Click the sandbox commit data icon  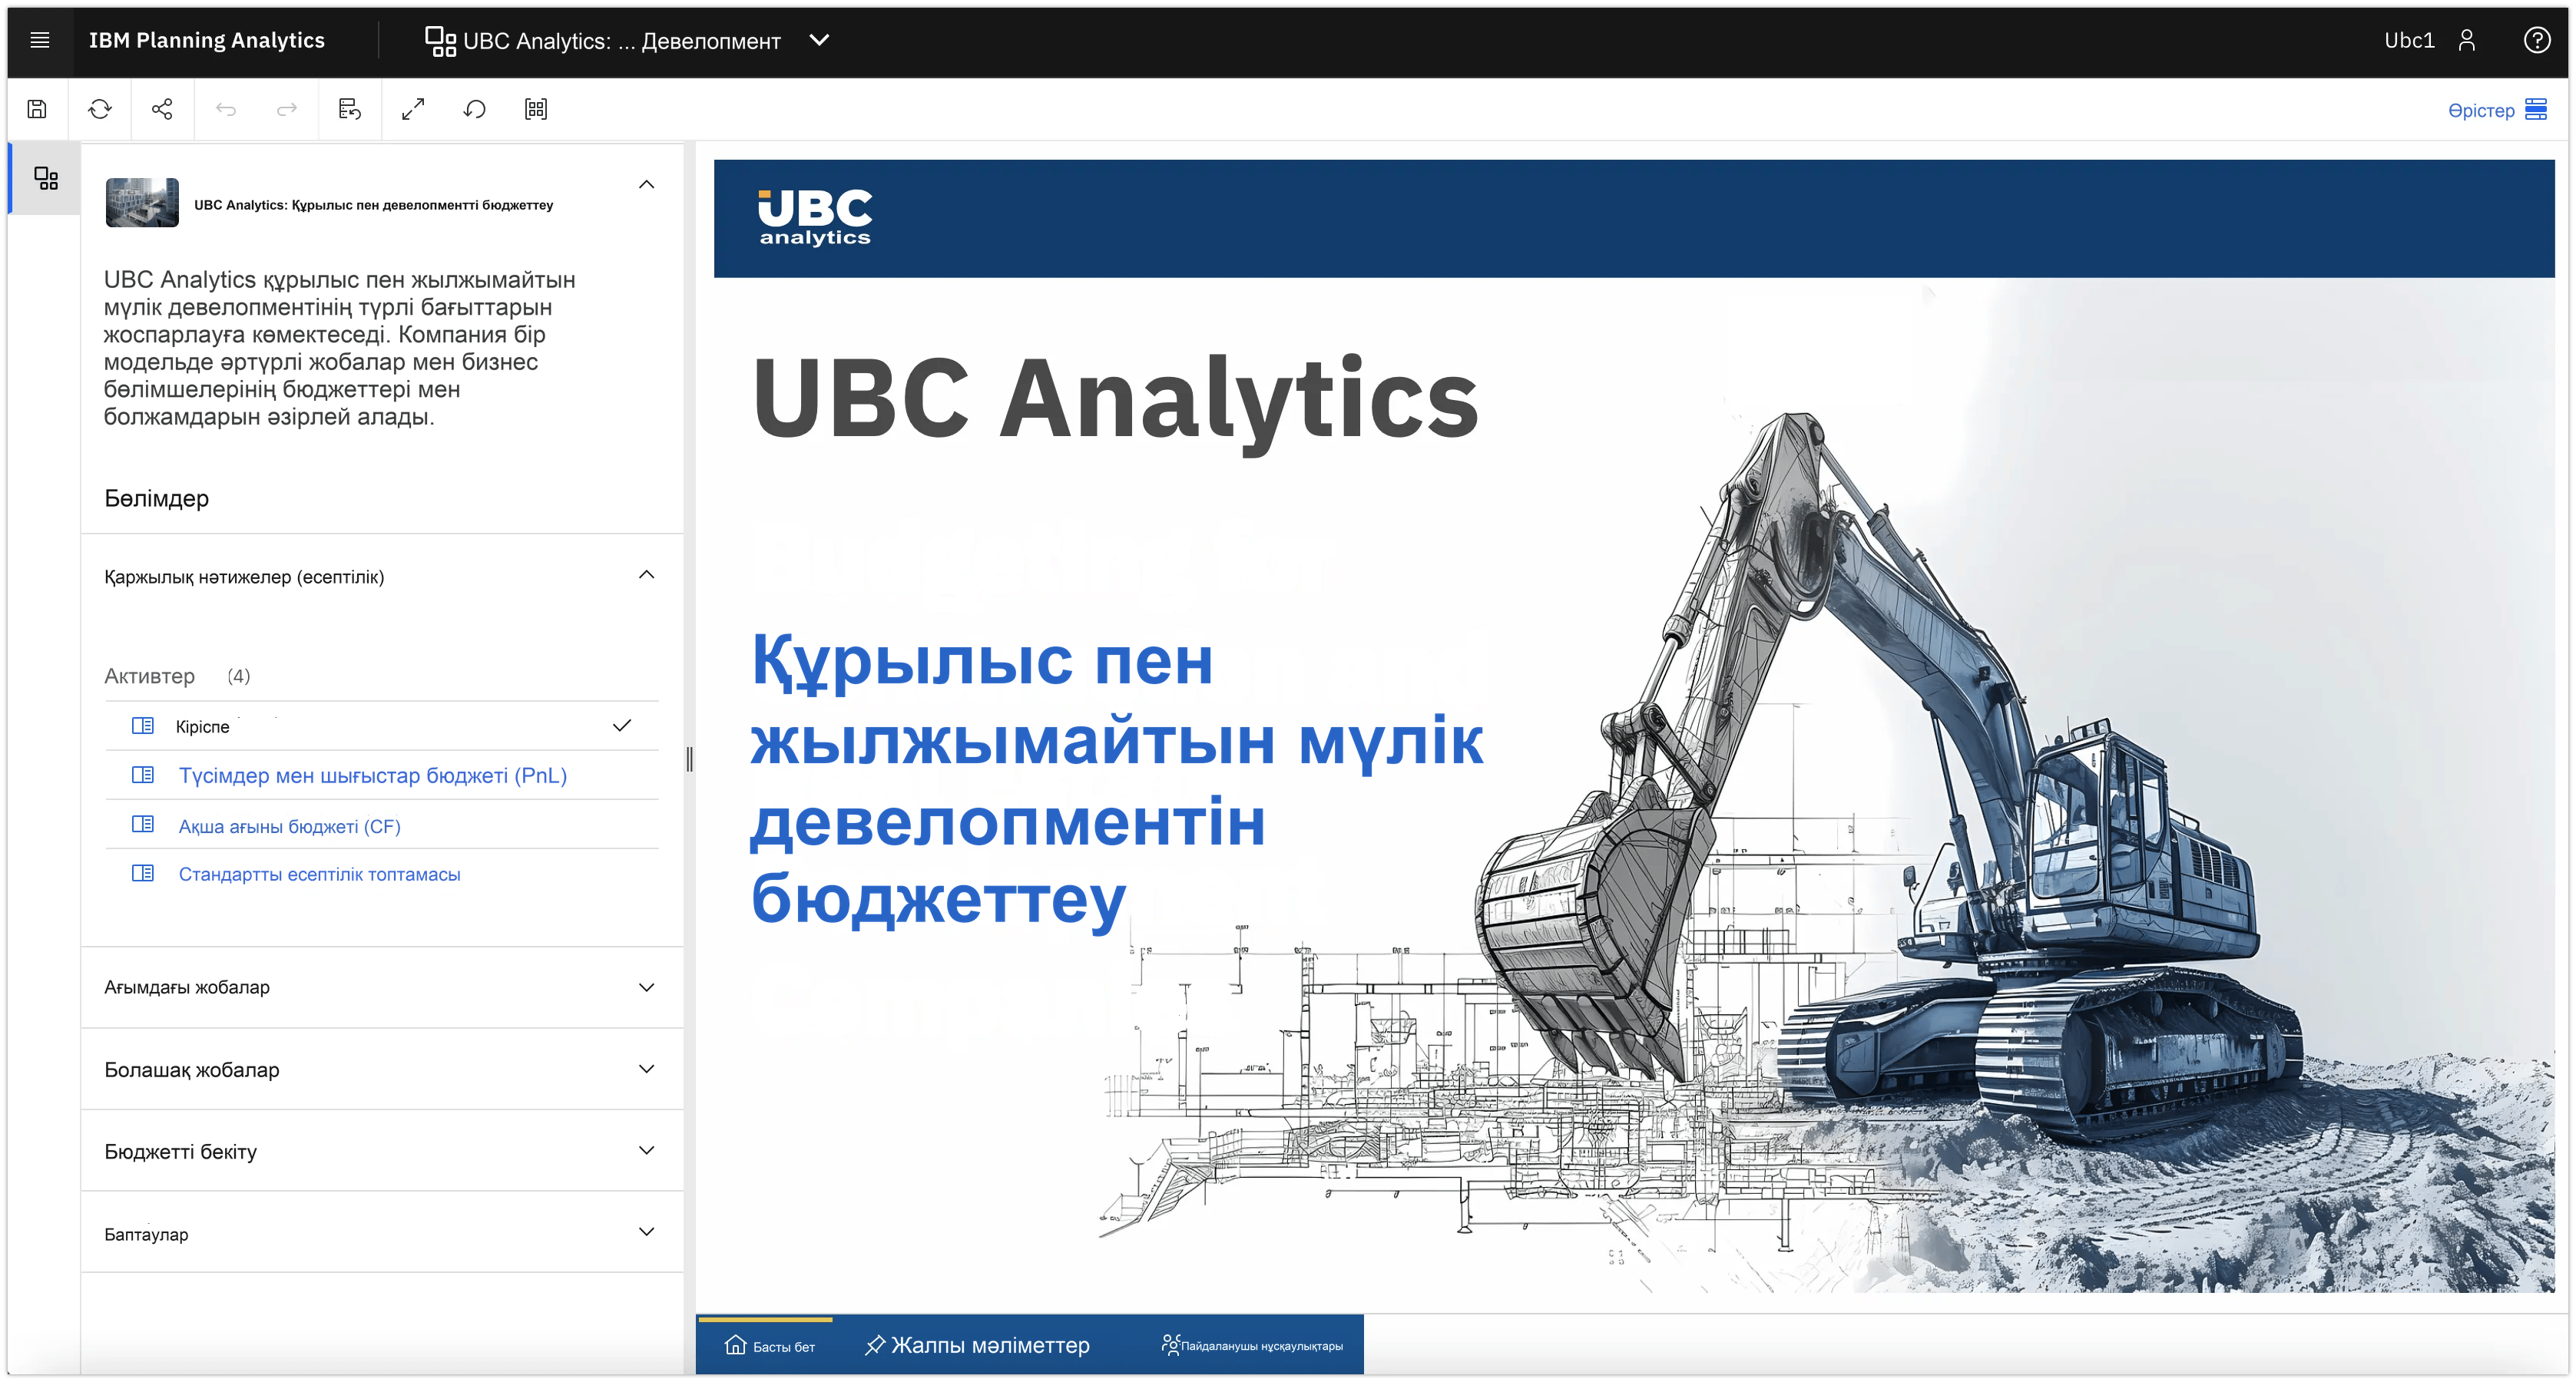(x=350, y=109)
